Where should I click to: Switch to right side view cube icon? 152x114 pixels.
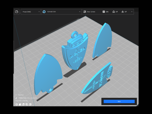tap(30, 104)
